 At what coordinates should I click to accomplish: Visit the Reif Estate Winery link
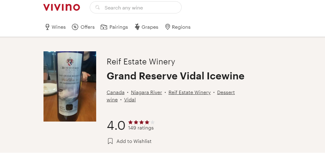click(x=190, y=92)
